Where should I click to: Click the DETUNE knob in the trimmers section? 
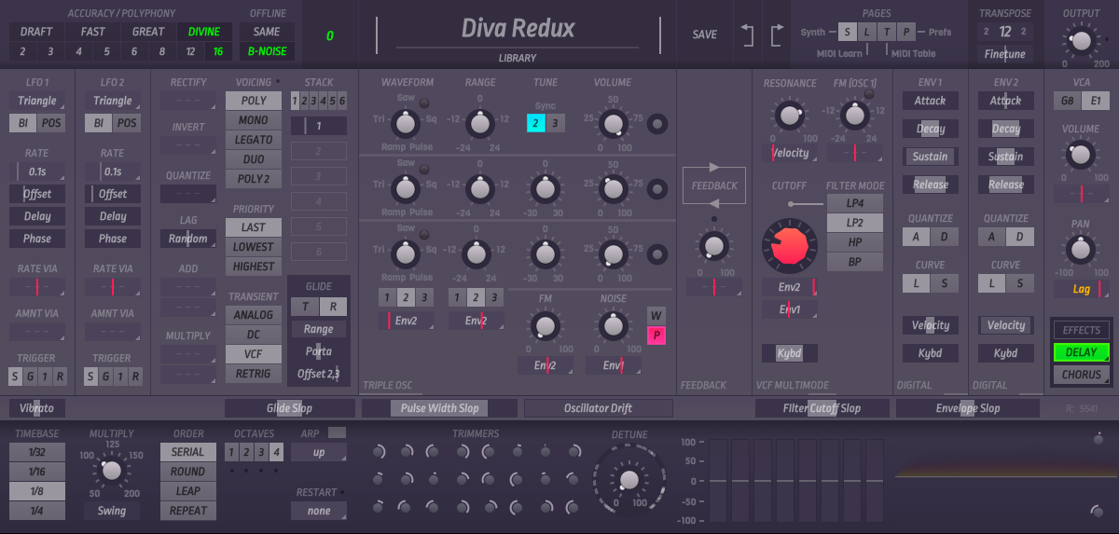tap(629, 479)
